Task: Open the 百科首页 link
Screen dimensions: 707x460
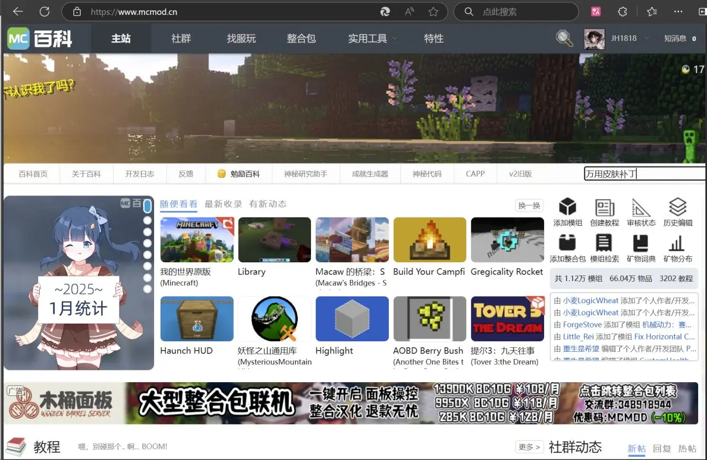Action: pyautogui.click(x=33, y=174)
